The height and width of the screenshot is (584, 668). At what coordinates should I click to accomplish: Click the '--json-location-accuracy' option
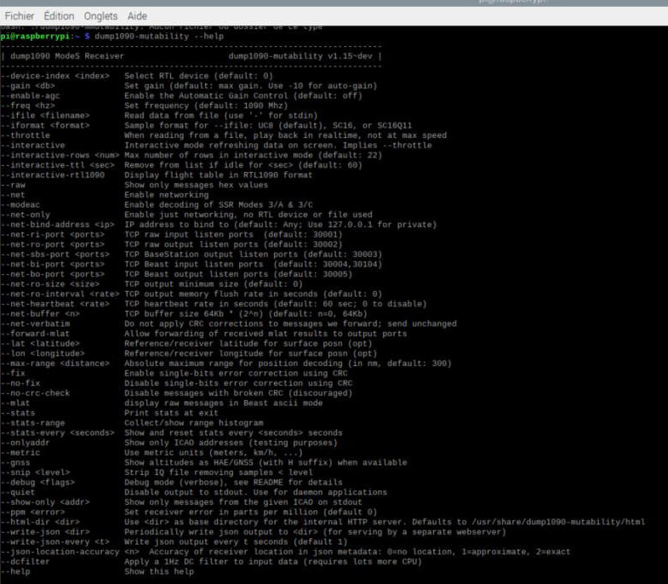click(60, 552)
